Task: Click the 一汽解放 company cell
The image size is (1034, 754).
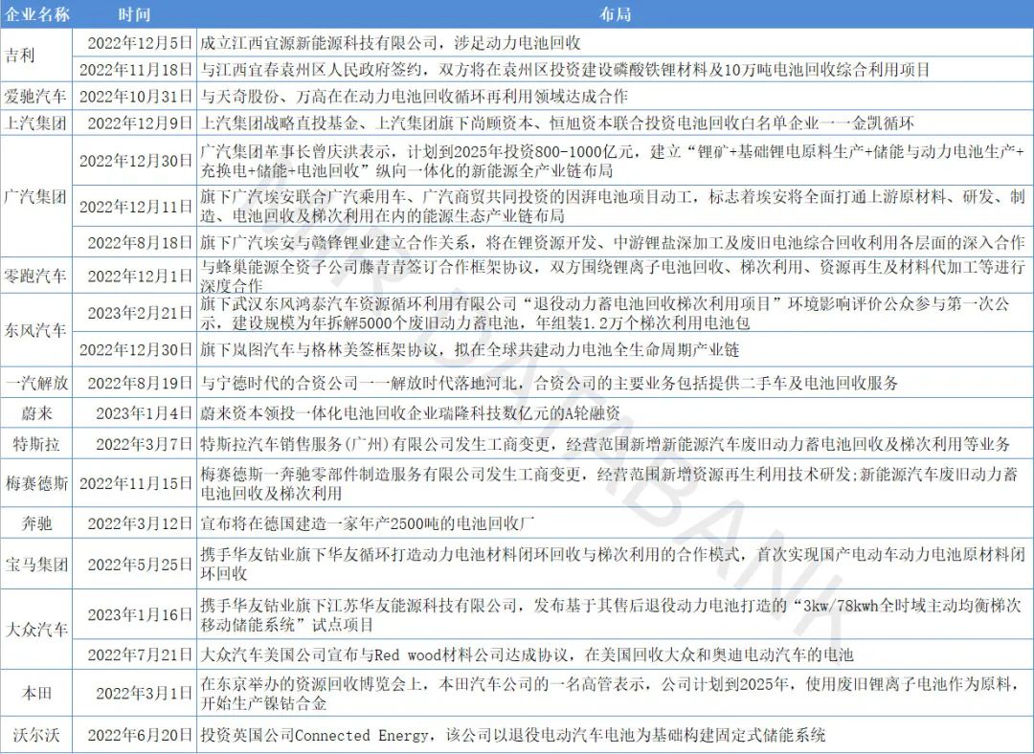Action: (36, 383)
